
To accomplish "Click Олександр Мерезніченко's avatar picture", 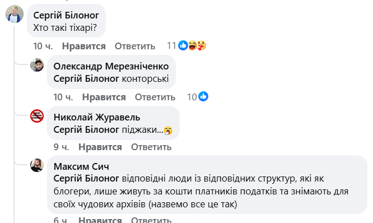I will coord(37,65).
